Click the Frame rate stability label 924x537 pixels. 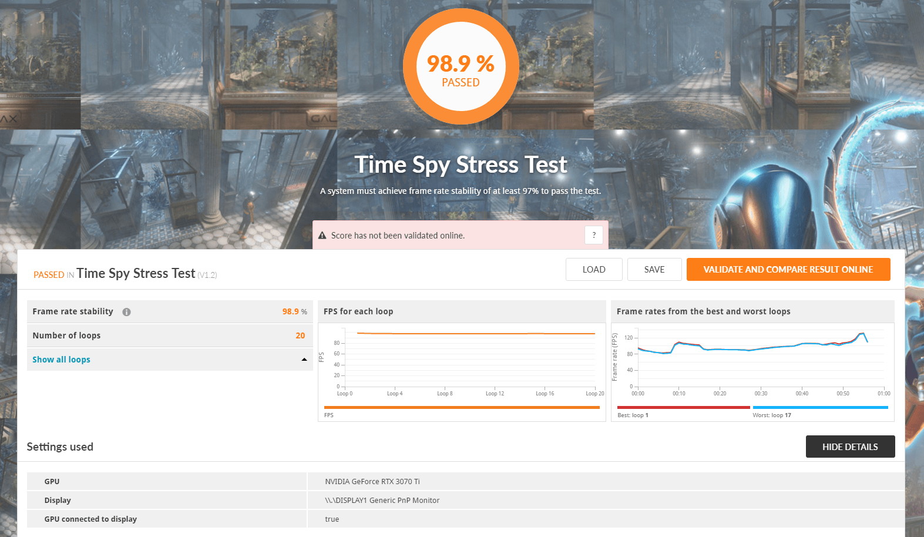pos(73,311)
